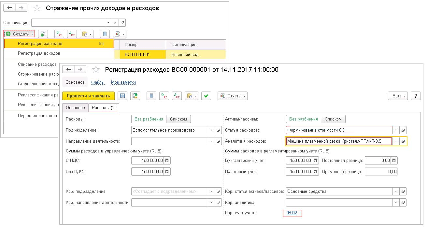This screenshot has height=228, width=428.
Task: Select Без разбиения for Активы/пассивы
Action: (304, 119)
